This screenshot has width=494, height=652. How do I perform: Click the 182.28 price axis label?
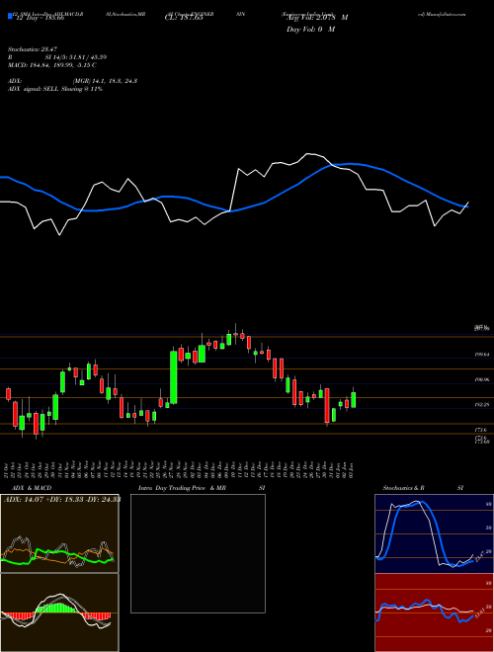click(x=482, y=404)
